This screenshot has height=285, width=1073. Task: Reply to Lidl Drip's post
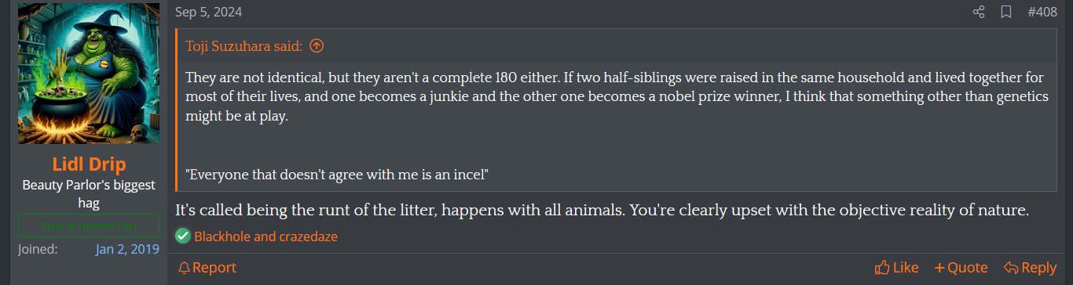(x=1030, y=268)
